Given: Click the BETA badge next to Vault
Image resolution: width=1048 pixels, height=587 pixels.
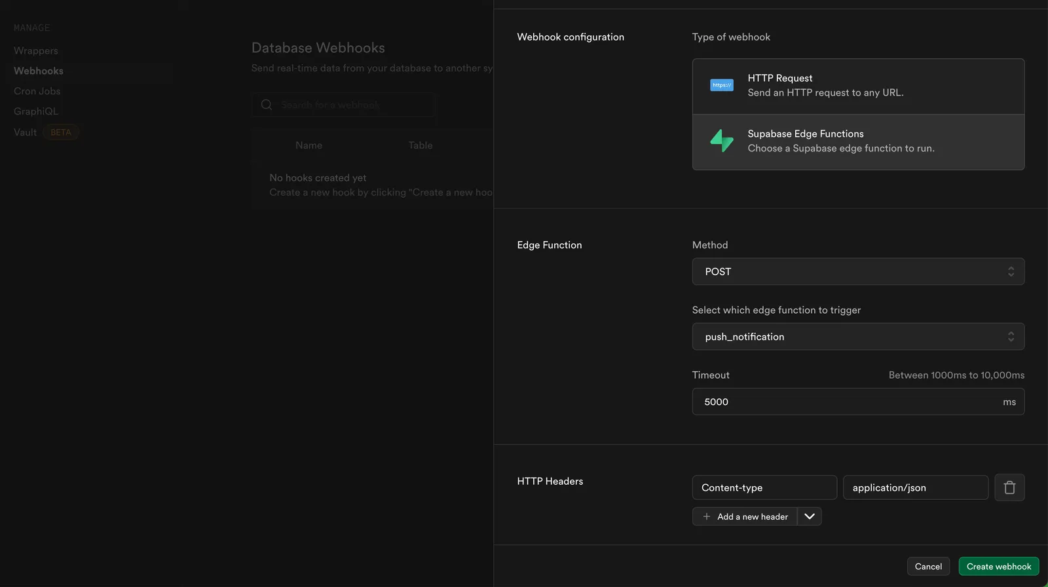Looking at the screenshot, I should 61,132.
